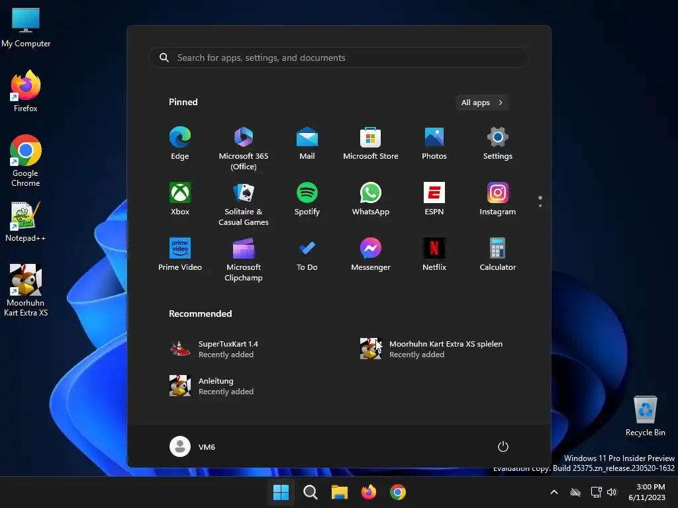Launch Prime Video
The image size is (678, 508).
[x=180, y=255]
